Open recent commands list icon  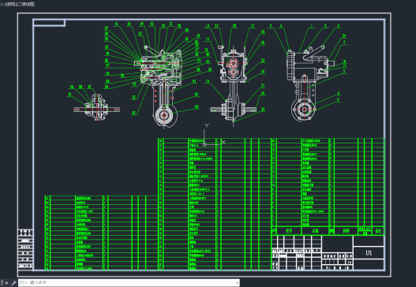tap(23, 283)
